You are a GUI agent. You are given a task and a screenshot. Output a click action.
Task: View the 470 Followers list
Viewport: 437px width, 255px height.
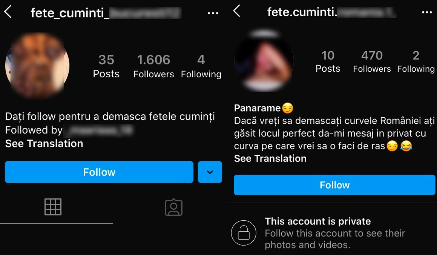point(372,61)
